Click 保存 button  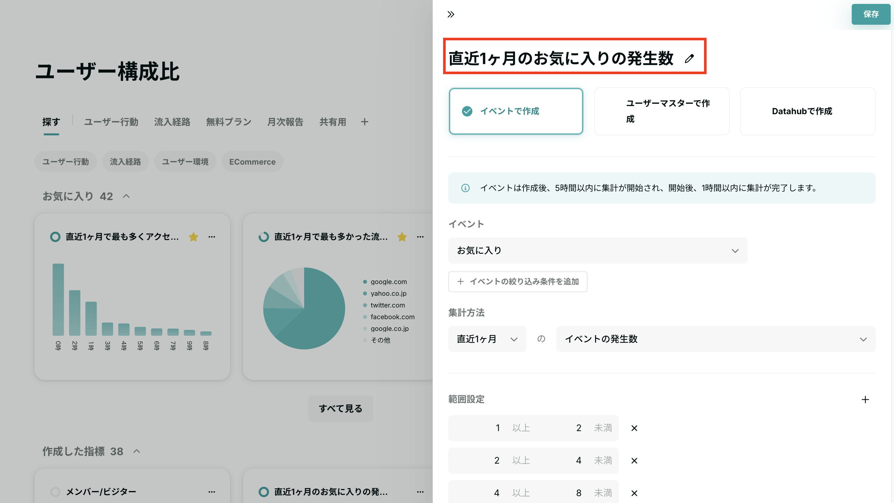tap(871, 14)
